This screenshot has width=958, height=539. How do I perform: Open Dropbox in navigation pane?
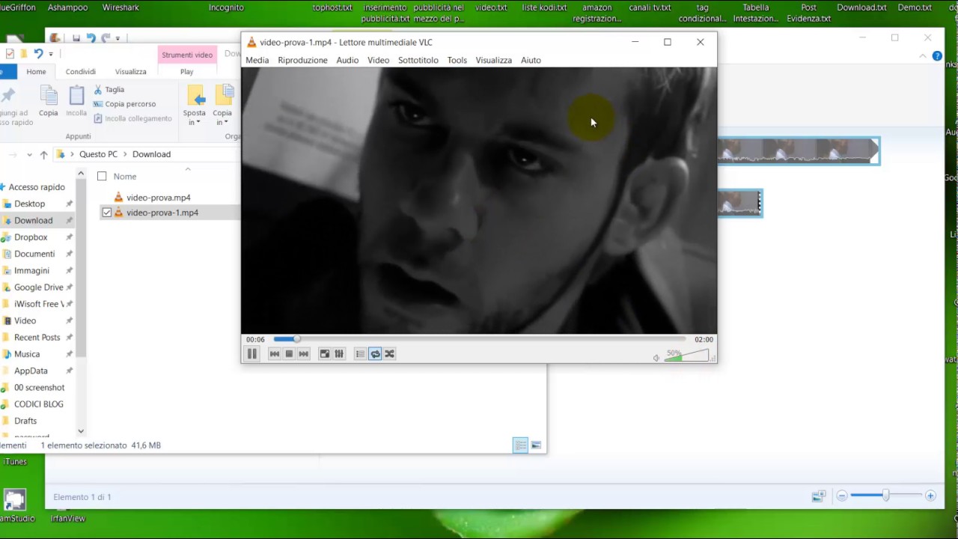tap(31, 237)
